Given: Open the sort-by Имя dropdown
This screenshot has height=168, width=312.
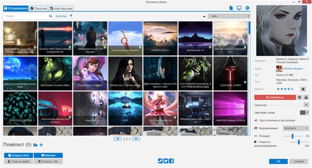Looking at the screenshot, I should coord(229,16).
